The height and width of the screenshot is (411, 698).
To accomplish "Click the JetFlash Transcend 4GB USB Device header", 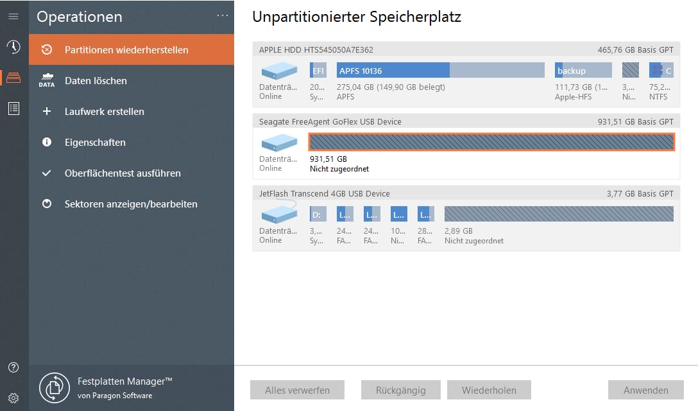I will click(x=325, y=193).
